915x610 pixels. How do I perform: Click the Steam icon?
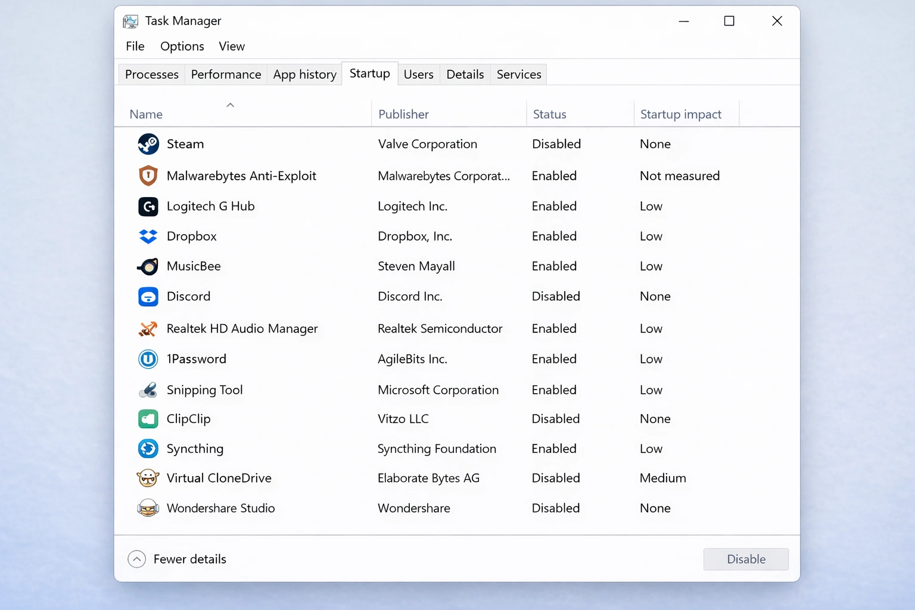[x=148, y=144]
